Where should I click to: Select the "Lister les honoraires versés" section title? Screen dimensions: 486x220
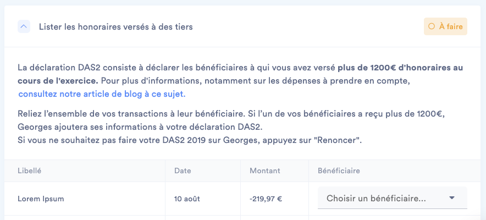pyautogui.click(x=115, y=26)
